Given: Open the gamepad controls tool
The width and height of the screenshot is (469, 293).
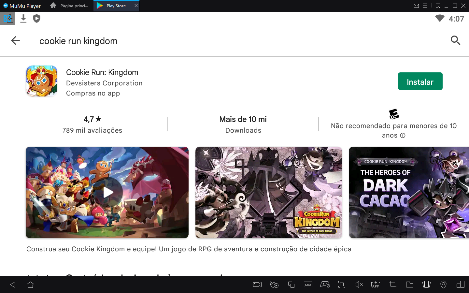Looking at the screenshot, I should coord(325,285).
